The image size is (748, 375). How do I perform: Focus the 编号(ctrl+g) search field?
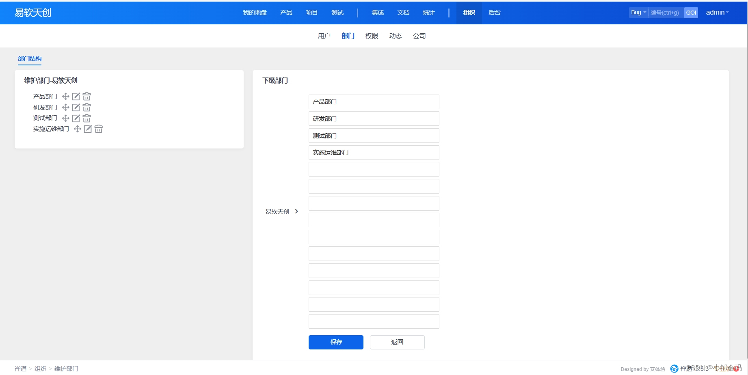[666, 13]
